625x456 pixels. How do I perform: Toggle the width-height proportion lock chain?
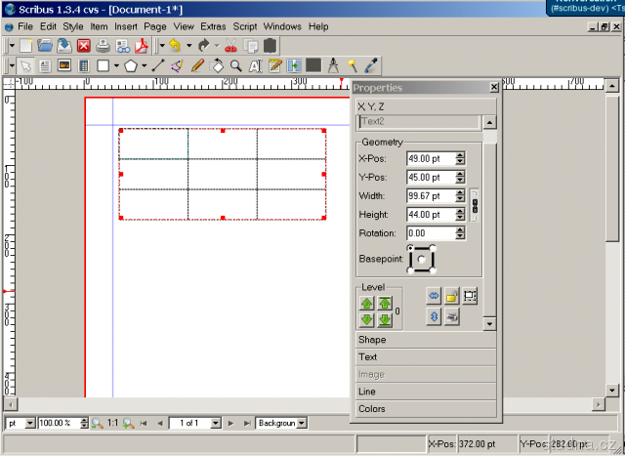[x=475, y=205]
